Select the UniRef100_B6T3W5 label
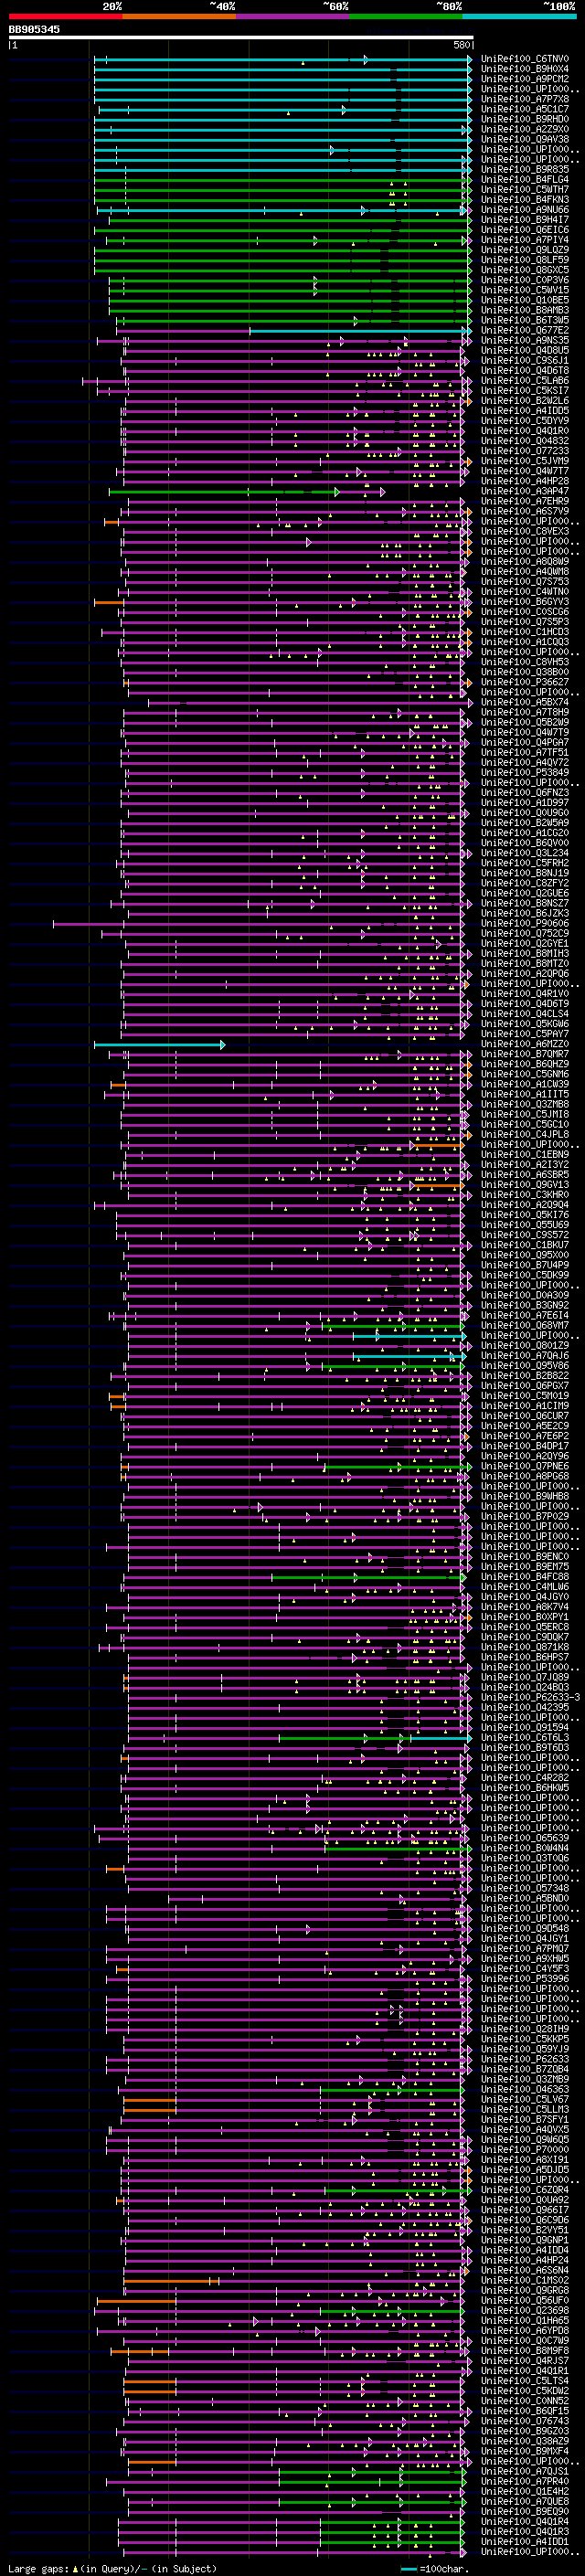 click(x=525, y=320)
